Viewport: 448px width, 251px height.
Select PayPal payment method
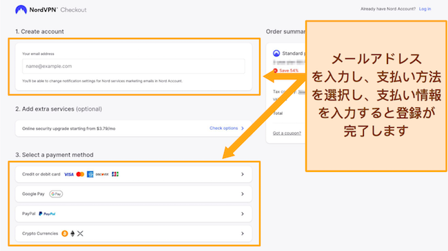(x=134, y=214)
